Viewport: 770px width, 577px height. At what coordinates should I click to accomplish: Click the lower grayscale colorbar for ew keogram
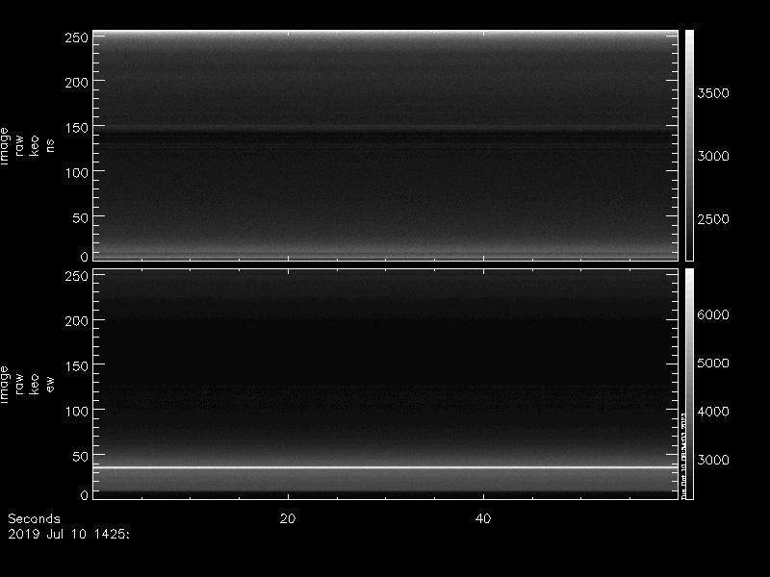coord(689,384)
